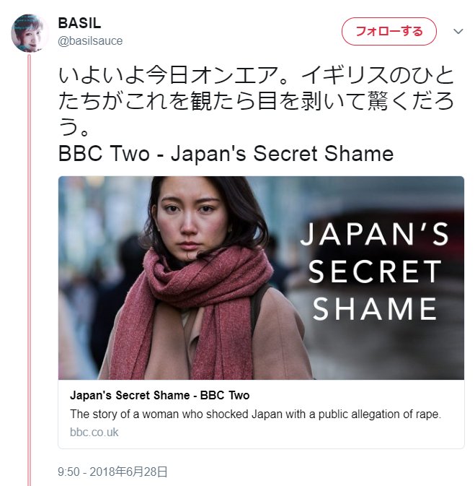Select the second tweet line たちがこれを観たら
The width and height of the screenshot is (475, 486).
[256, 101]
